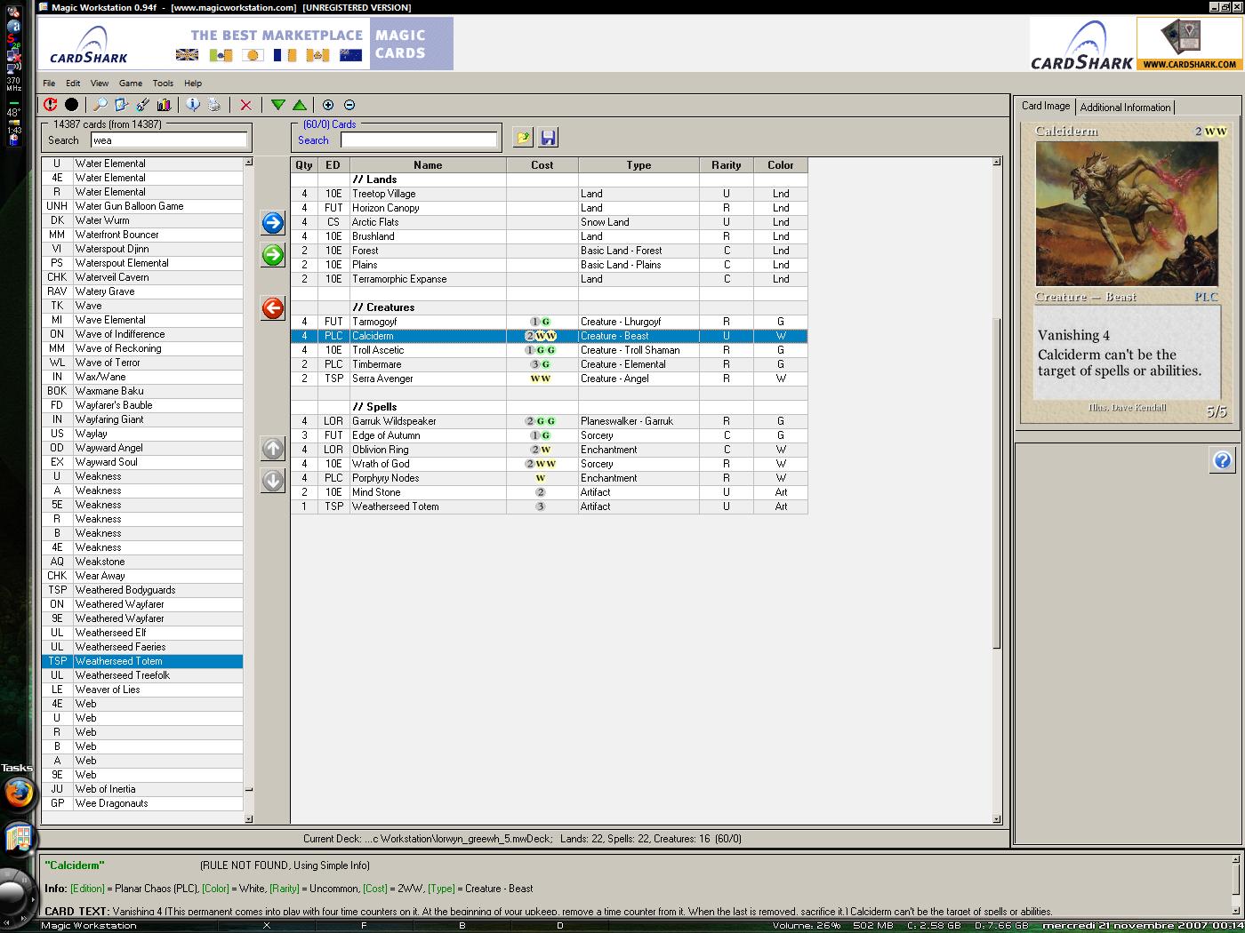Click the card database search field
This screenshot has height=933, width=1245.
[169, 140]
